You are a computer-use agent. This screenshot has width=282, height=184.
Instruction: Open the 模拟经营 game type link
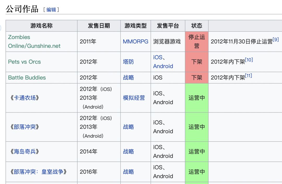[134, 98]
